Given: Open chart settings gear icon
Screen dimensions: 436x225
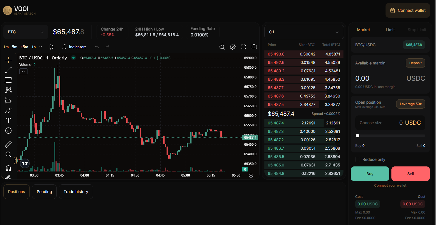Looking at the screenshot, I should 233,47.
